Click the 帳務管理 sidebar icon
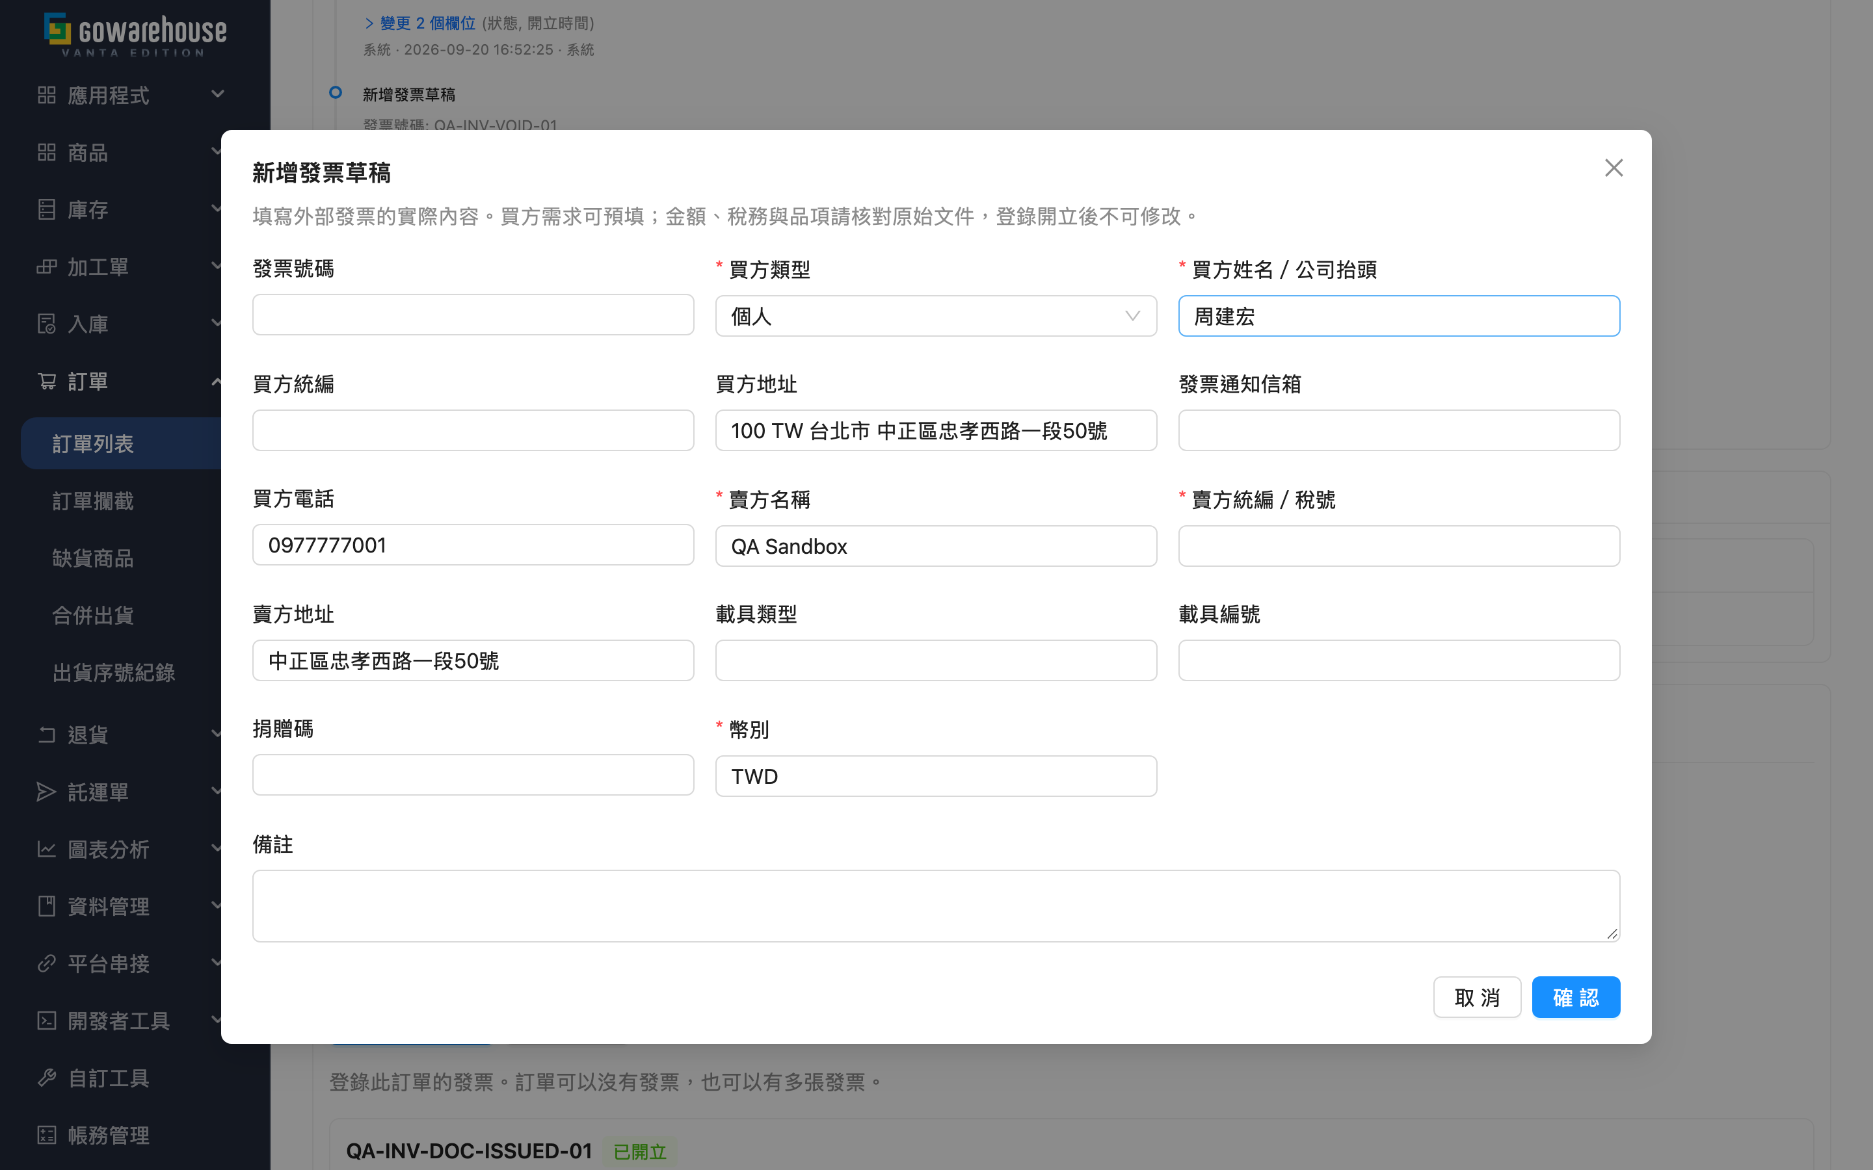The width and height of the screenshot is (1873, 1170). [x=46, y=1135]
